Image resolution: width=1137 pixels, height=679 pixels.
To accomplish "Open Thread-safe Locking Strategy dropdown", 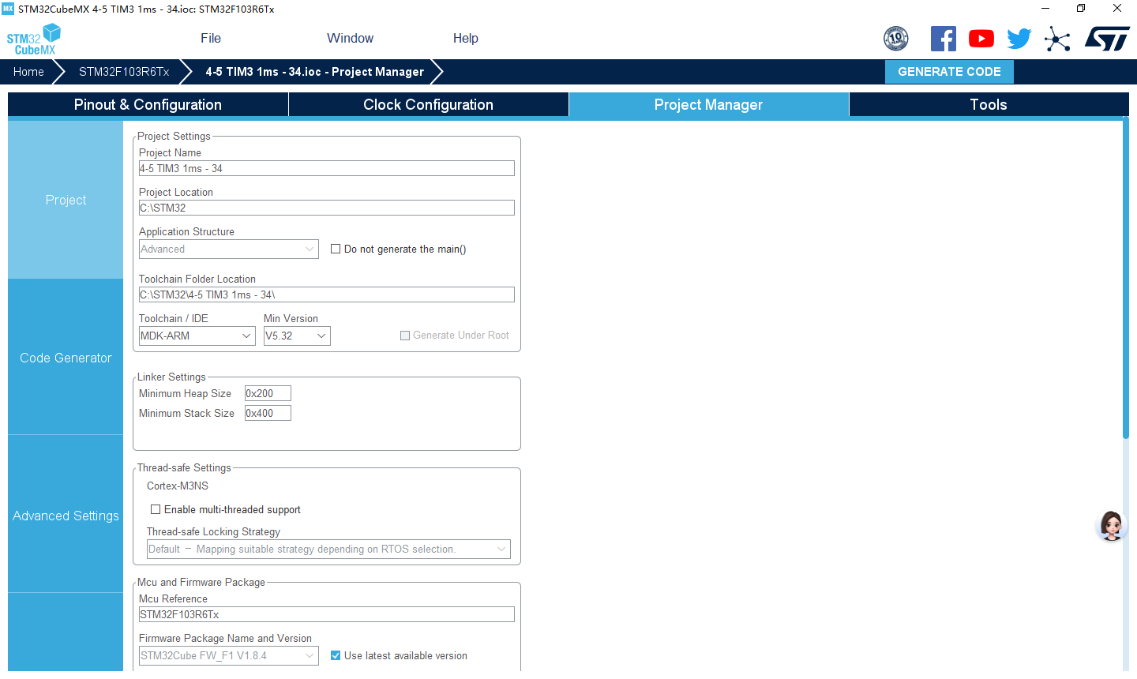I will pyautogui.click(x=328, y=549).
